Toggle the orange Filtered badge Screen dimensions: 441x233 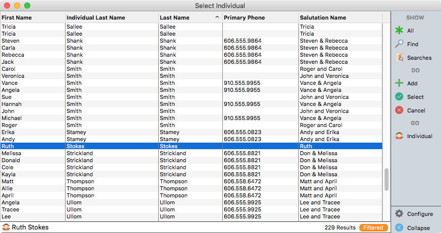tap(373, 227)
